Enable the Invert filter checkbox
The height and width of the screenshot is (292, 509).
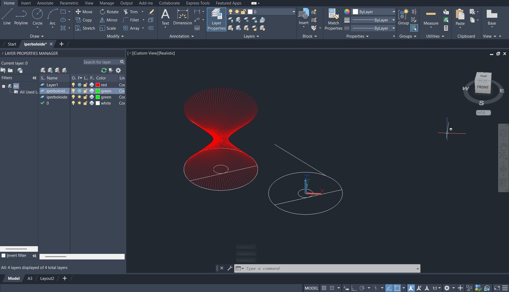[4, 255]
